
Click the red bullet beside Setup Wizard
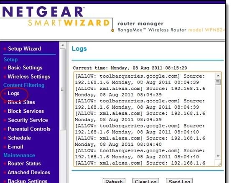[x=5, y=48]
